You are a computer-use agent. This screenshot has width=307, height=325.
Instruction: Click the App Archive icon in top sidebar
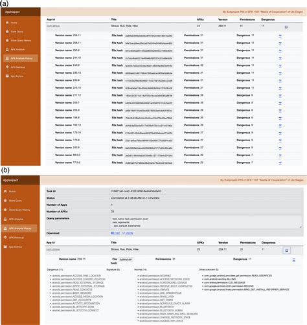7,76
